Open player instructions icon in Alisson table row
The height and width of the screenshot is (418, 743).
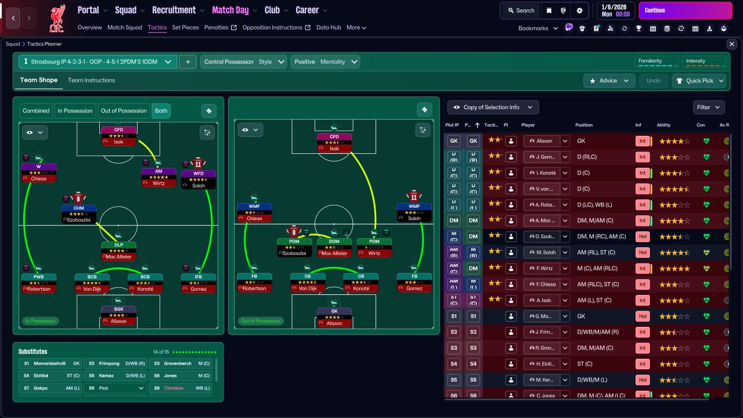pyautogui.click(x=511, y=140)
